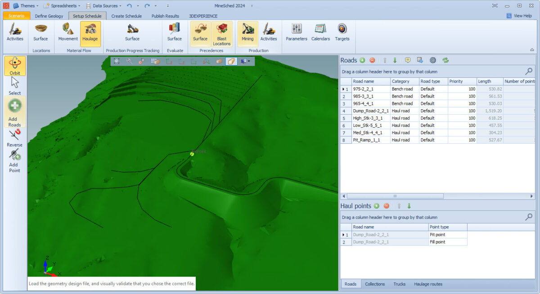Sort by the Road name column header
The width and height of the screenshot is (540, 294).
tap(370, 81)
